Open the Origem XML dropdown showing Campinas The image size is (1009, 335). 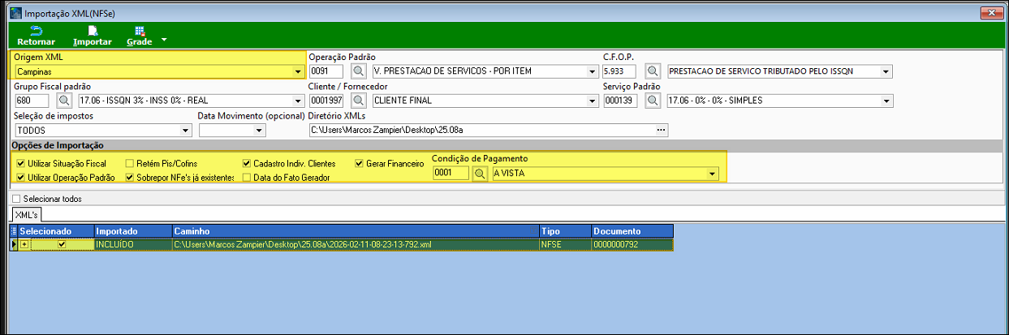pos(298,71)
